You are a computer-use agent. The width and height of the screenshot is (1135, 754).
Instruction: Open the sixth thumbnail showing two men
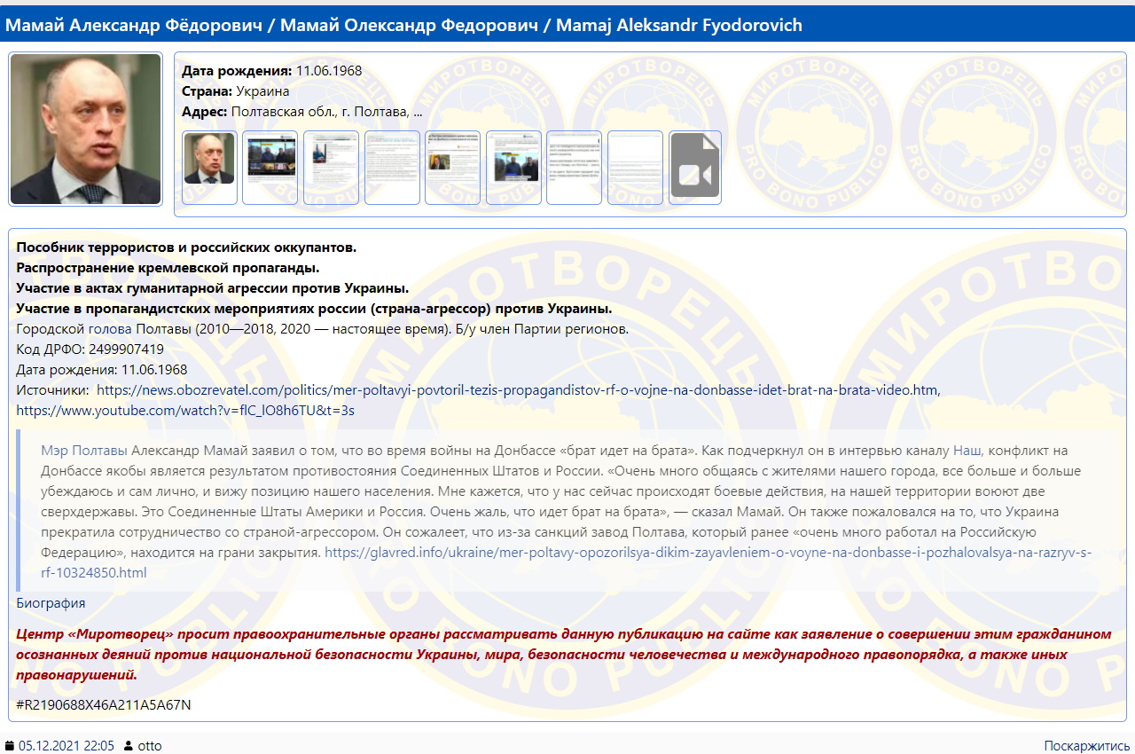[x=513, y=167]
